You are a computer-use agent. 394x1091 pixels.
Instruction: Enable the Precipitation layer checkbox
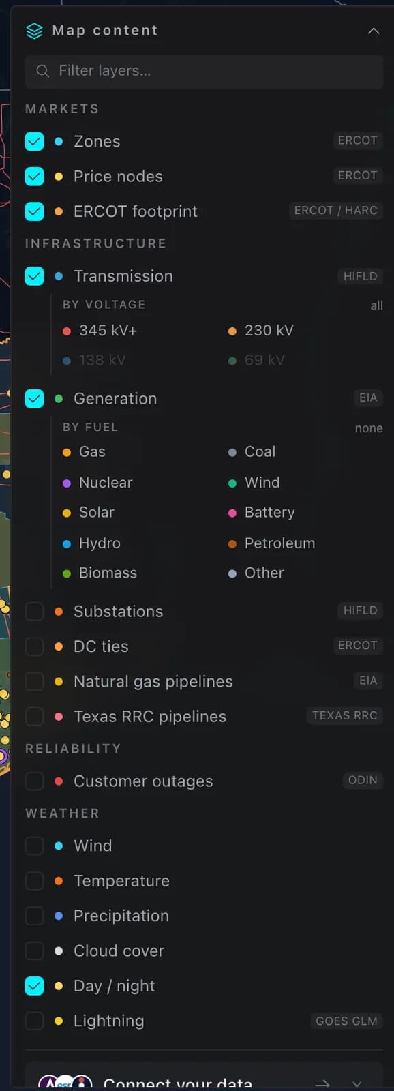coord(34,916)
